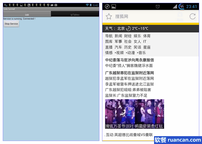The height and width of the screenshot is (144, 202).
Task: Tap the Play Store bag icon in the left phone's status bar
Action: (56, 5)
